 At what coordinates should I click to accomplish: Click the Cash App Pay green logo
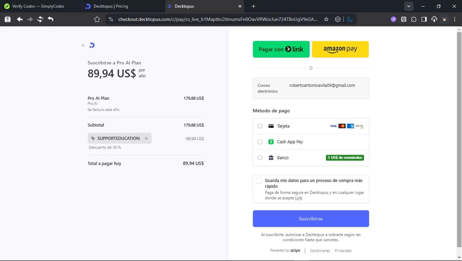[271, 142]
